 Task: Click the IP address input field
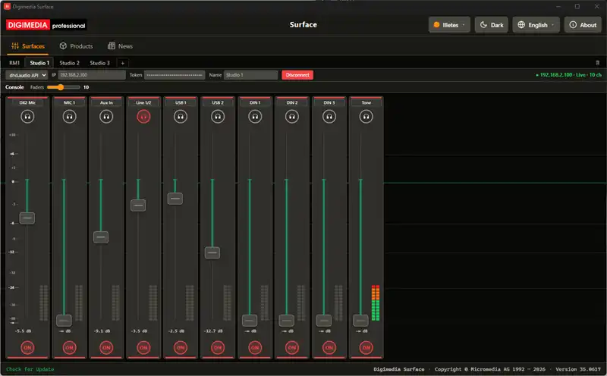[92, 75]
